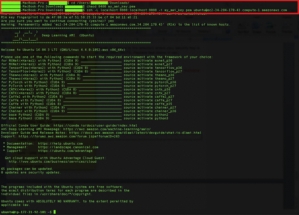Image resolution: width=299 pixels, height=215 pixels.
Task: Click the 'https://help.ubuntu.com' documentation URL
Action: tap(60, 144)
